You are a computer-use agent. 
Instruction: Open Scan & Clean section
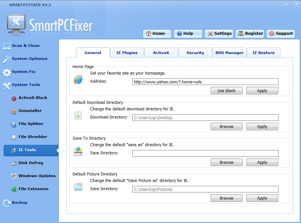click(x=26, y=46)
